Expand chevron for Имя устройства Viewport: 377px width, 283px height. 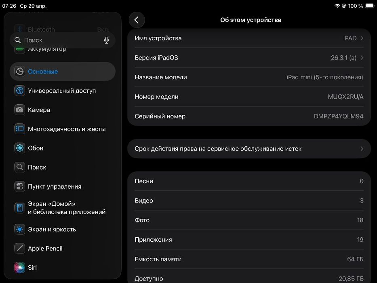tap(362, 38)
